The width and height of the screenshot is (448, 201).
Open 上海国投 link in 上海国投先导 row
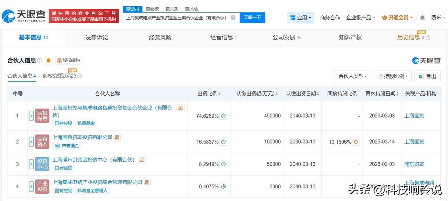tap(414, 116)
